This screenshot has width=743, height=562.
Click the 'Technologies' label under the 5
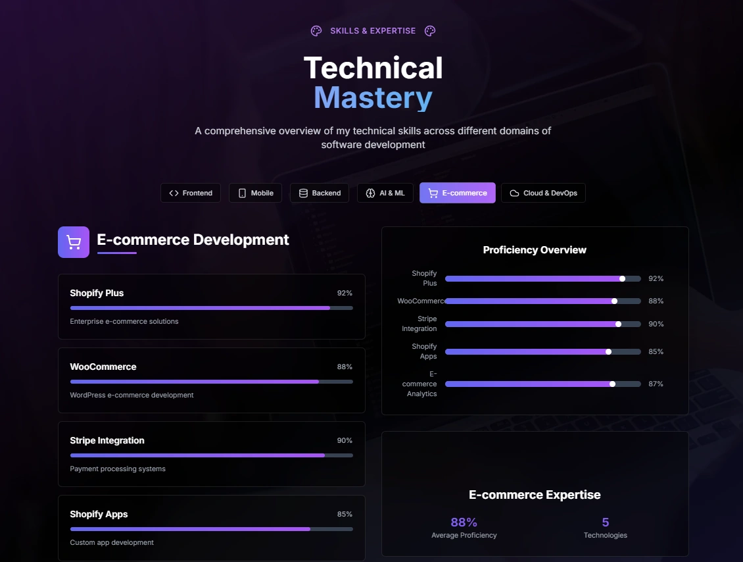606,535
